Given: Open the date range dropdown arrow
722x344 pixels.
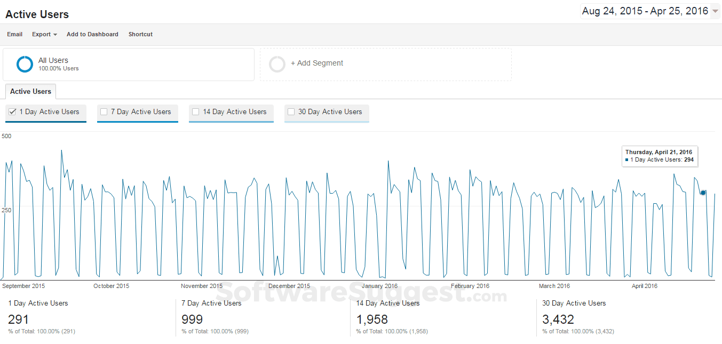Looking at the screenshot, I should 715,11.
